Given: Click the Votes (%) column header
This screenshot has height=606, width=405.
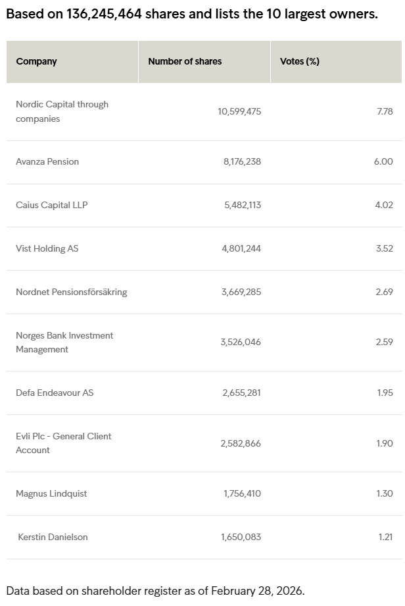Looking at the screenshot, I should (x=300, y=61).
